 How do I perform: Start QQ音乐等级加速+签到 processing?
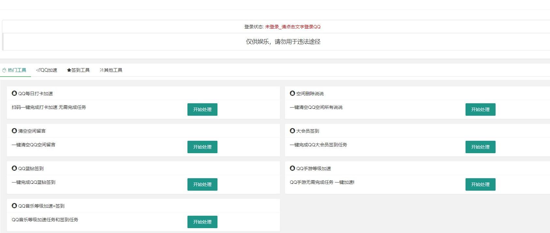coord(202,222)
